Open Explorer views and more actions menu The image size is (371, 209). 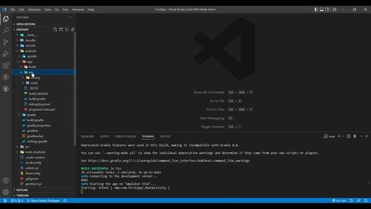pos(71,17)
